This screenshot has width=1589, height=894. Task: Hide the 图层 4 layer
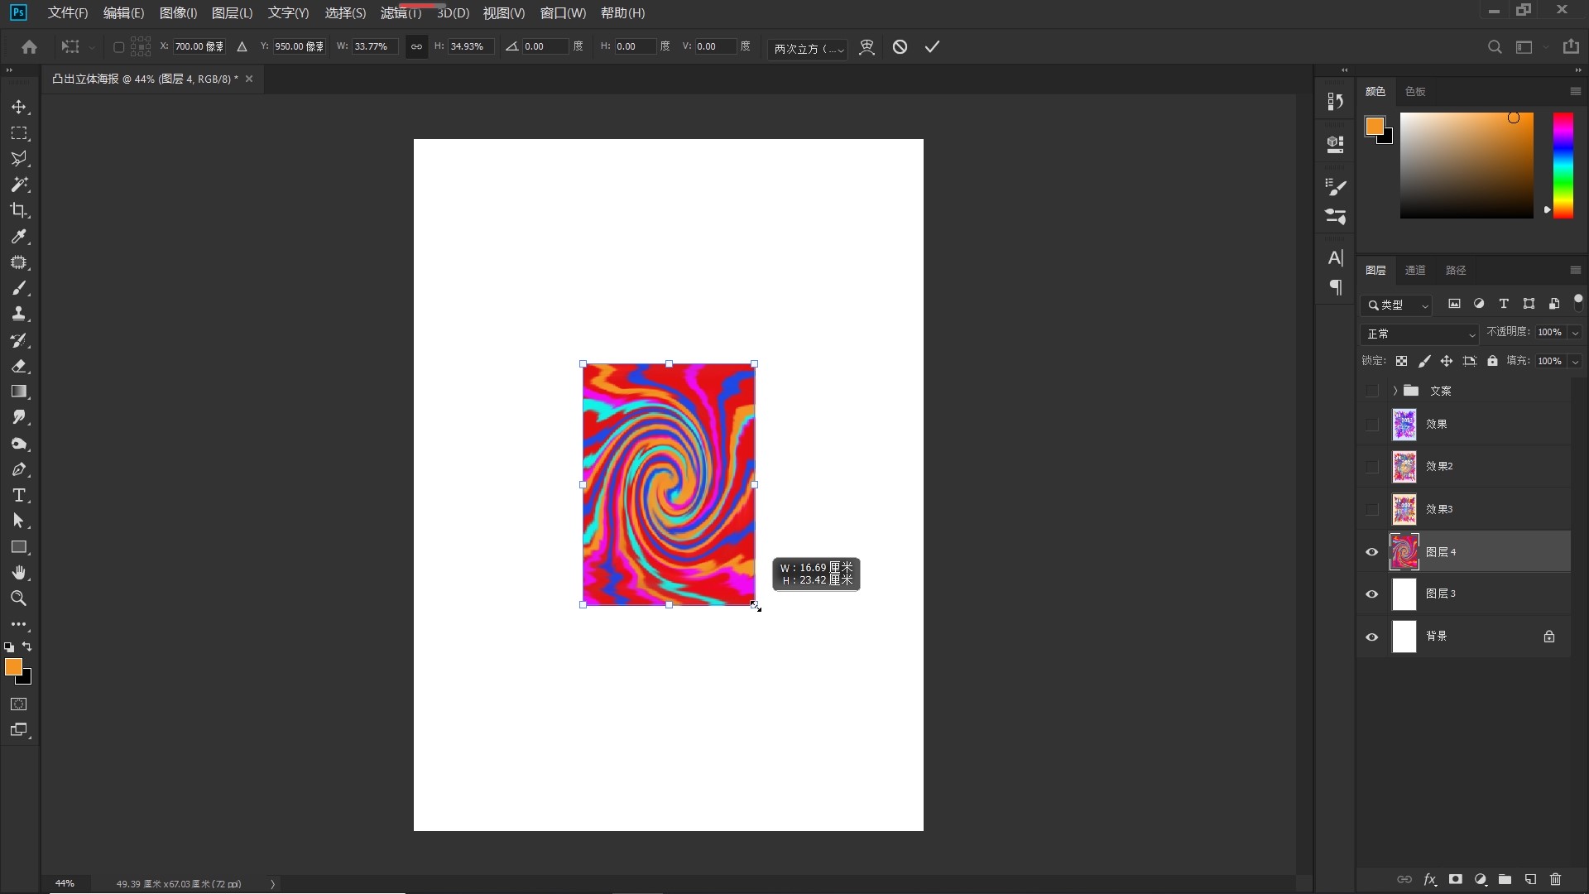tap(1371, 552)
